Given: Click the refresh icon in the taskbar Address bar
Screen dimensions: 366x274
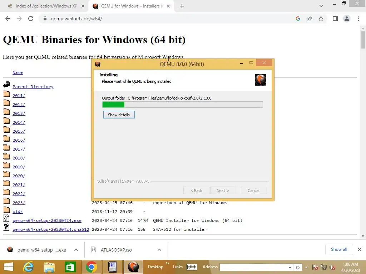Looking at the screenshot, I should [298, 267].
